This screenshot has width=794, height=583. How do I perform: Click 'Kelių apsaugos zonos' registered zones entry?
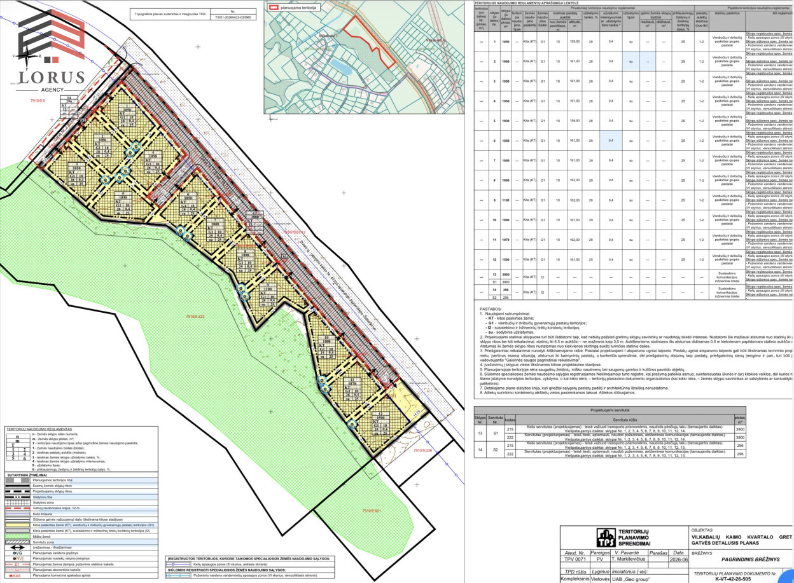click(231, 564)
